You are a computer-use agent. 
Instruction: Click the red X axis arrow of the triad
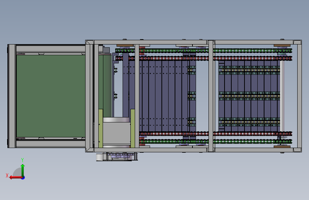[x=15, y=178]
